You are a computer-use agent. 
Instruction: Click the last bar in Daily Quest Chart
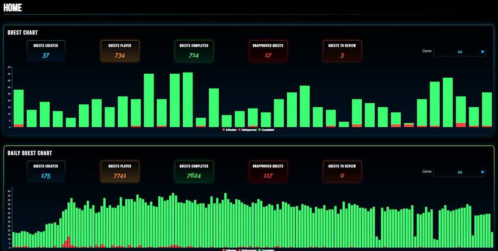pos(492,240)
